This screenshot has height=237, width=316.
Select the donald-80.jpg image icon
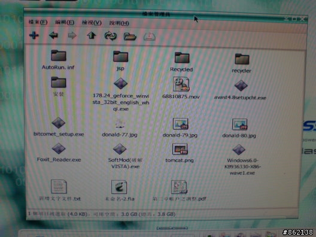(239, 124)
